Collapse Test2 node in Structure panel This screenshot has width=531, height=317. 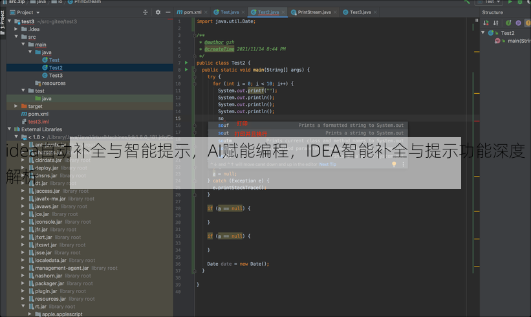click(483, 33)
